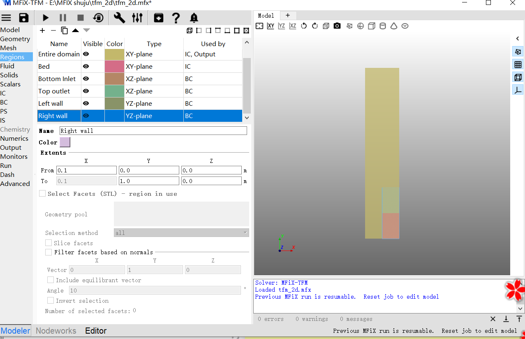Open the help question mark icon
This screenshot has height=339, width=525.
(x=176, y=18)
